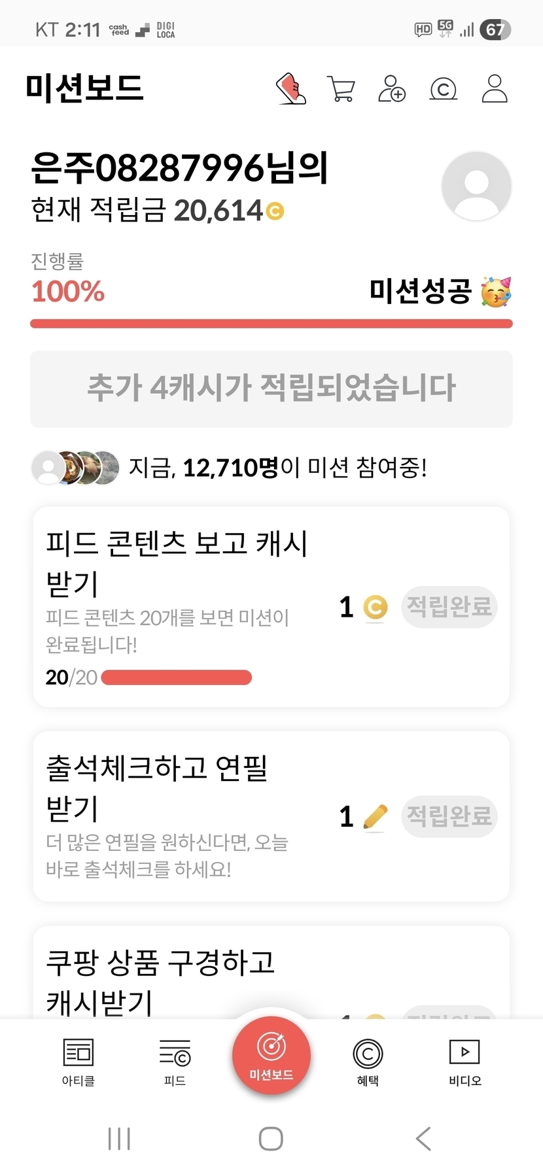Tap 적립완료 button for attendance check mission

point(449,816)
